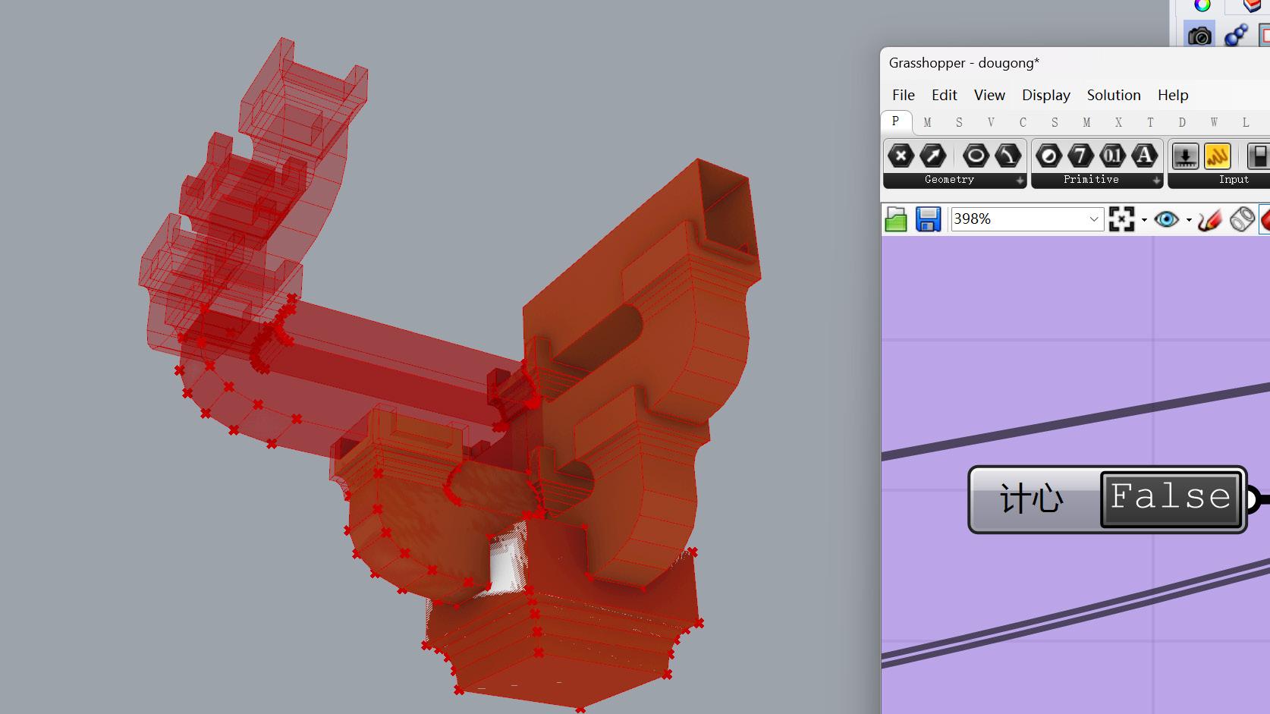Open the Edit menu in Grasshopper
This screenshot has width=1270, height=714.
[945, 95]
